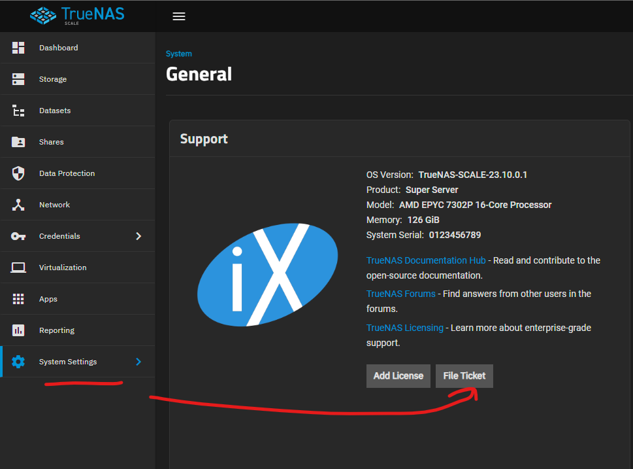The width and height of the screenshot is (633, 469).
Task: Select the OS version TrueNAS-SCALE-23.10.0.1 text
Action: click(473, 175)
